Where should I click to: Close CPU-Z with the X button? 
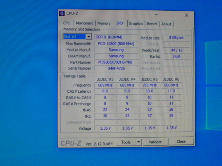[187, 15]
